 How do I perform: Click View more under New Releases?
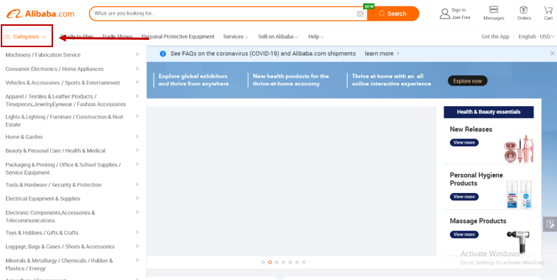(x=464, y=142)
